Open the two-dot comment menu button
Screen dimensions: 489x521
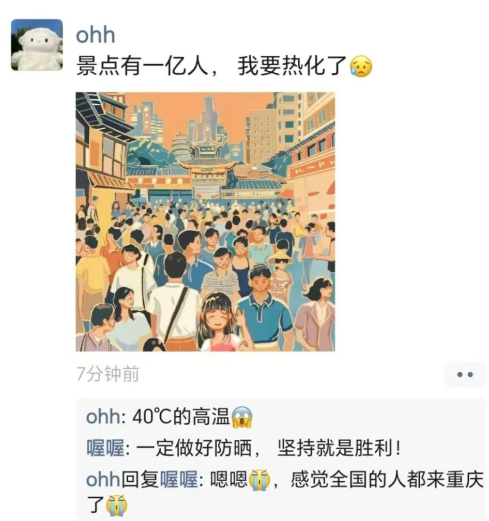[x=465, y=374]
